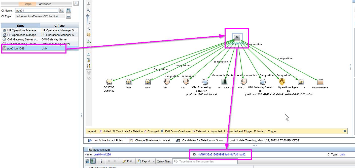Select the OMi Gateway Server node

263,82
